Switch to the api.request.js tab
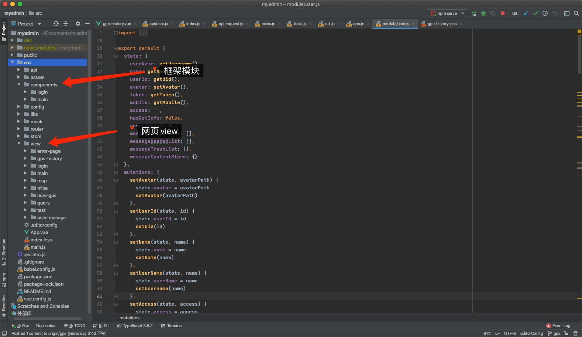 click(x=231, y=24)
